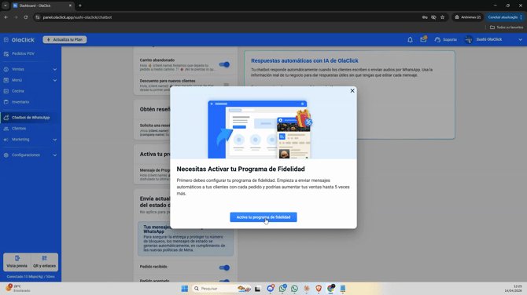The image size is (527, 295).
Task: Click the Sushi OlaClick profile avatar
Action: tap(469, 39)
